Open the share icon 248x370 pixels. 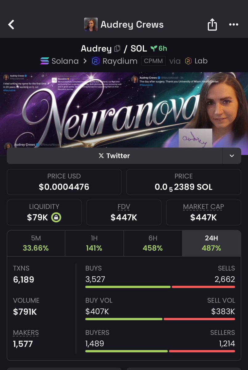[x=212, y=25]
